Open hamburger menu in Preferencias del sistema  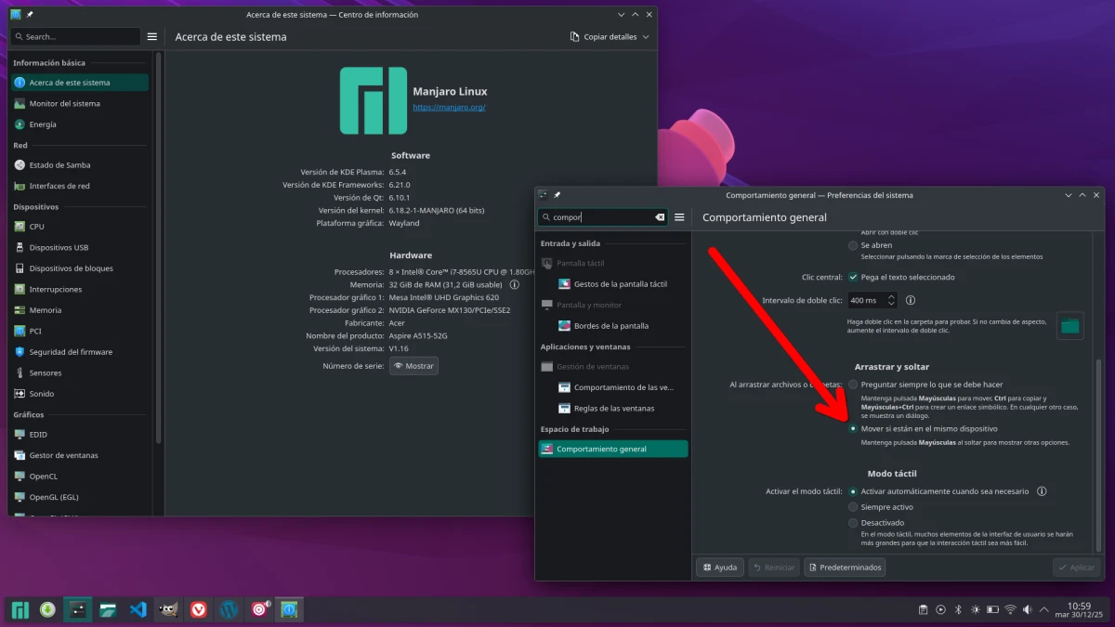tap(679, 217)
